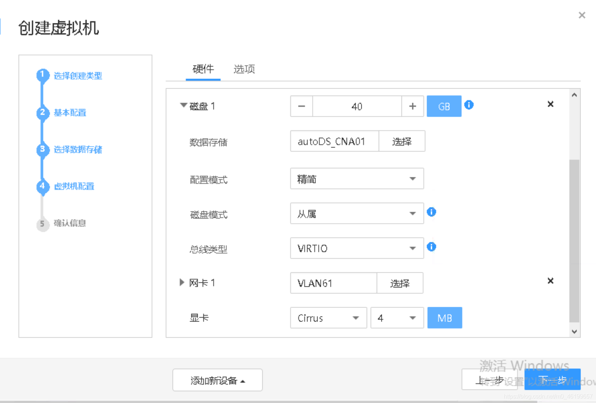Image resolution: width=596 pixels, height=403 pixels.
Task: Click the 上一步 button
Action: [490, 380]
